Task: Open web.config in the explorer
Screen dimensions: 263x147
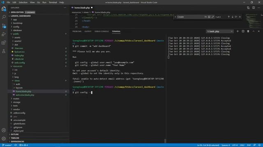Action: click(19, 62)
